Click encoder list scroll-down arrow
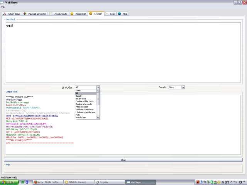 [x=98, y=117]
